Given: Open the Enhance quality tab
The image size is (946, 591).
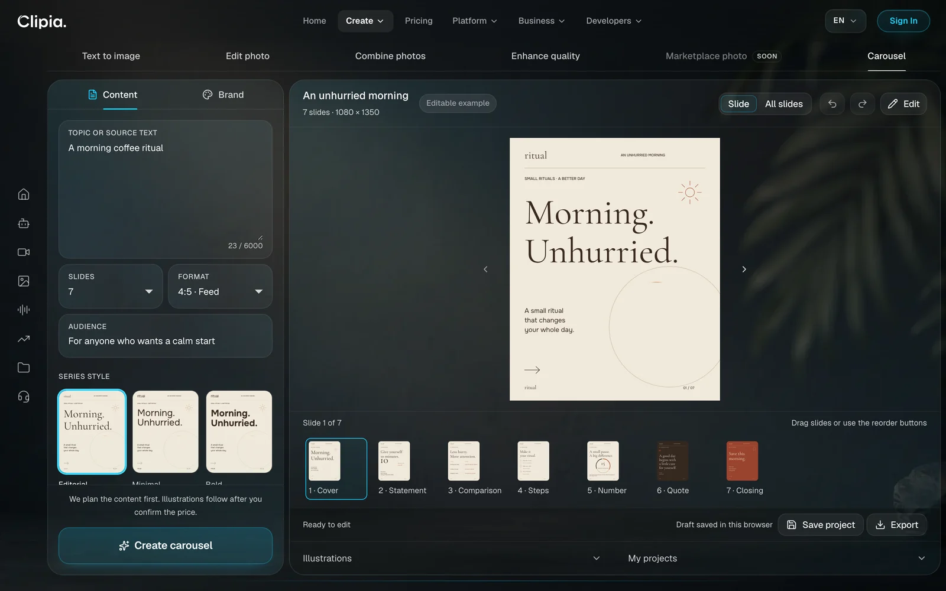Looking at the screenshot, I should (546, 56).
